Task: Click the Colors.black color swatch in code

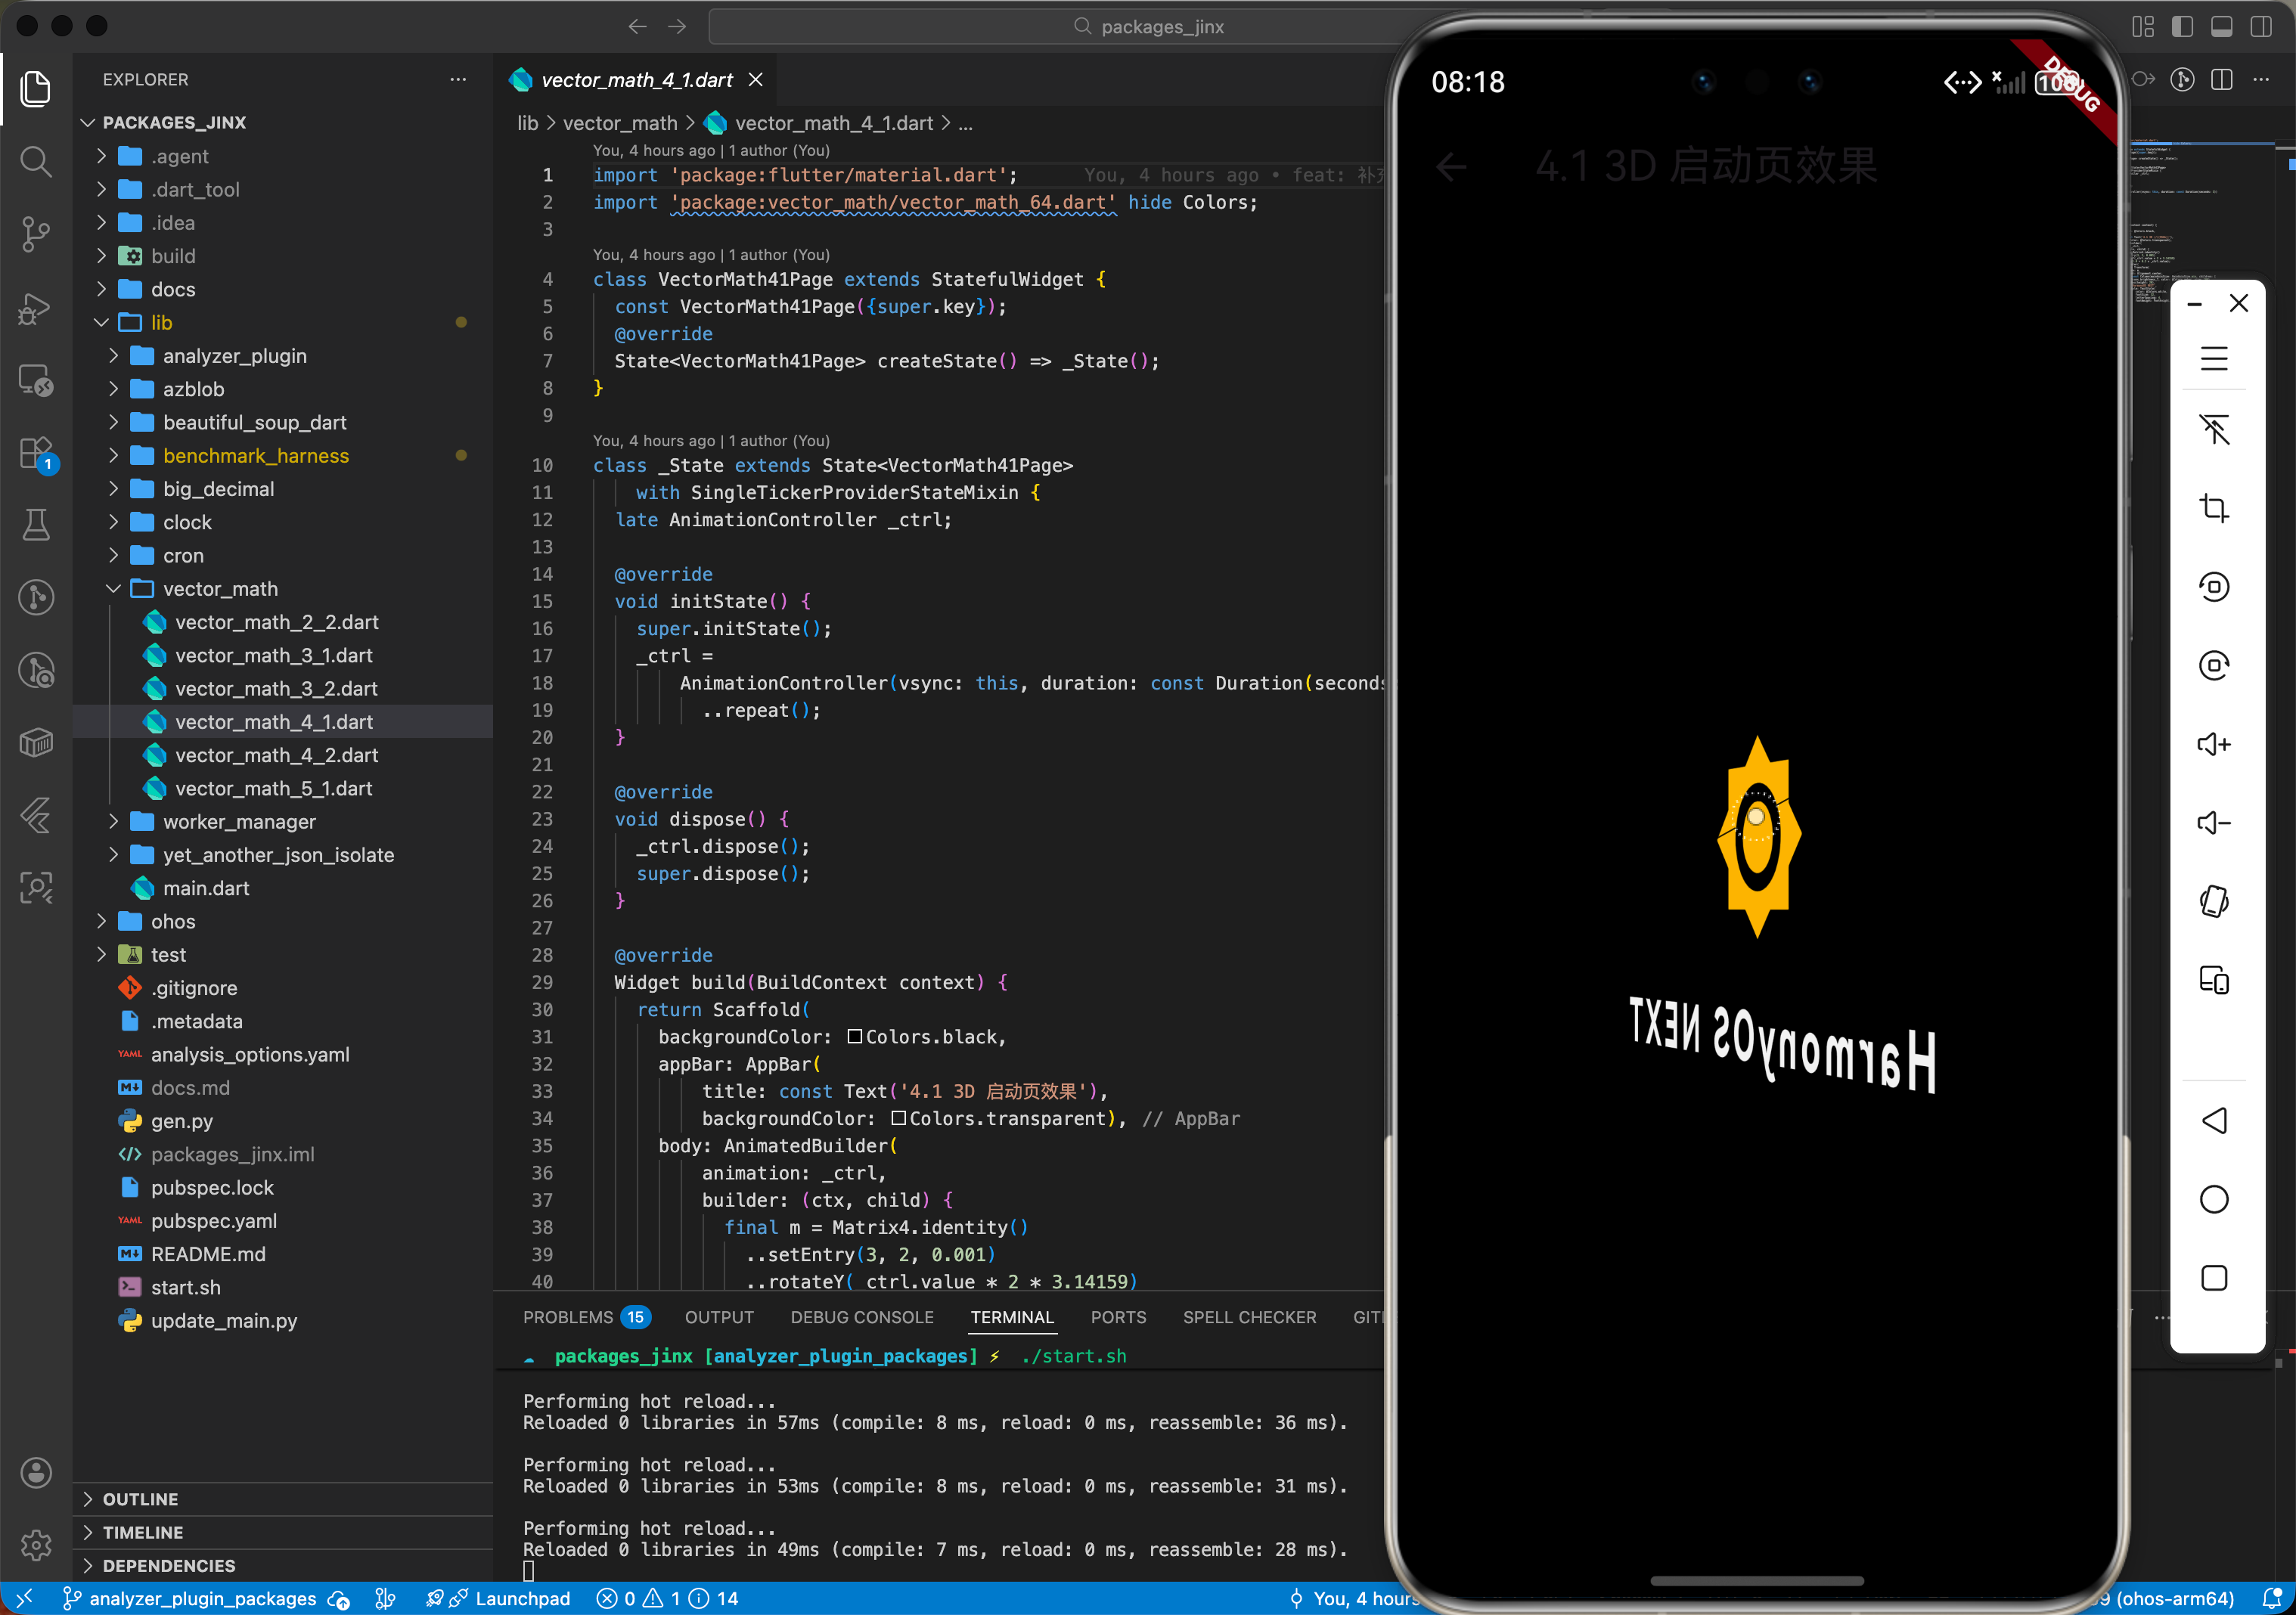Action: click(855, 1037)
